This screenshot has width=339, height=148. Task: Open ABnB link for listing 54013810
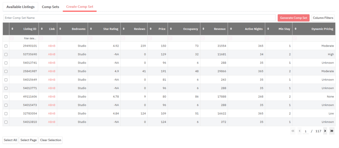point(52,122)
